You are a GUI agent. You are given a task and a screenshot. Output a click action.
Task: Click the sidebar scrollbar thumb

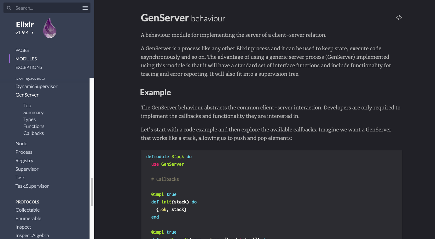point(92,192)
